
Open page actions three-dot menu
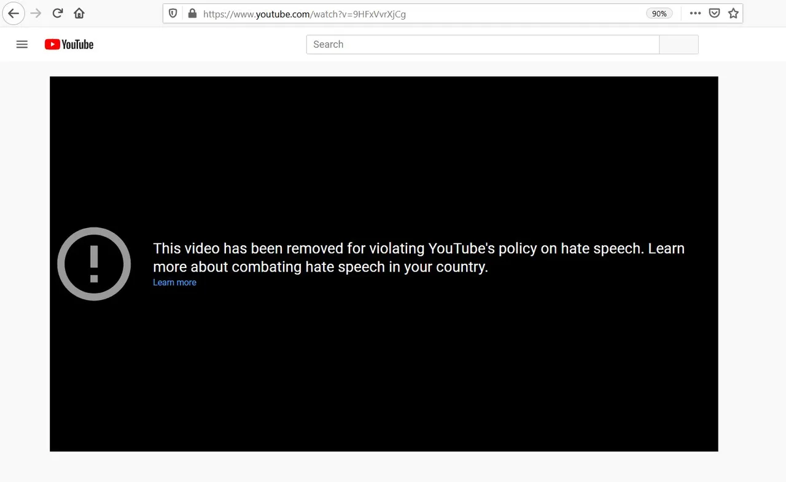[695, 13]
